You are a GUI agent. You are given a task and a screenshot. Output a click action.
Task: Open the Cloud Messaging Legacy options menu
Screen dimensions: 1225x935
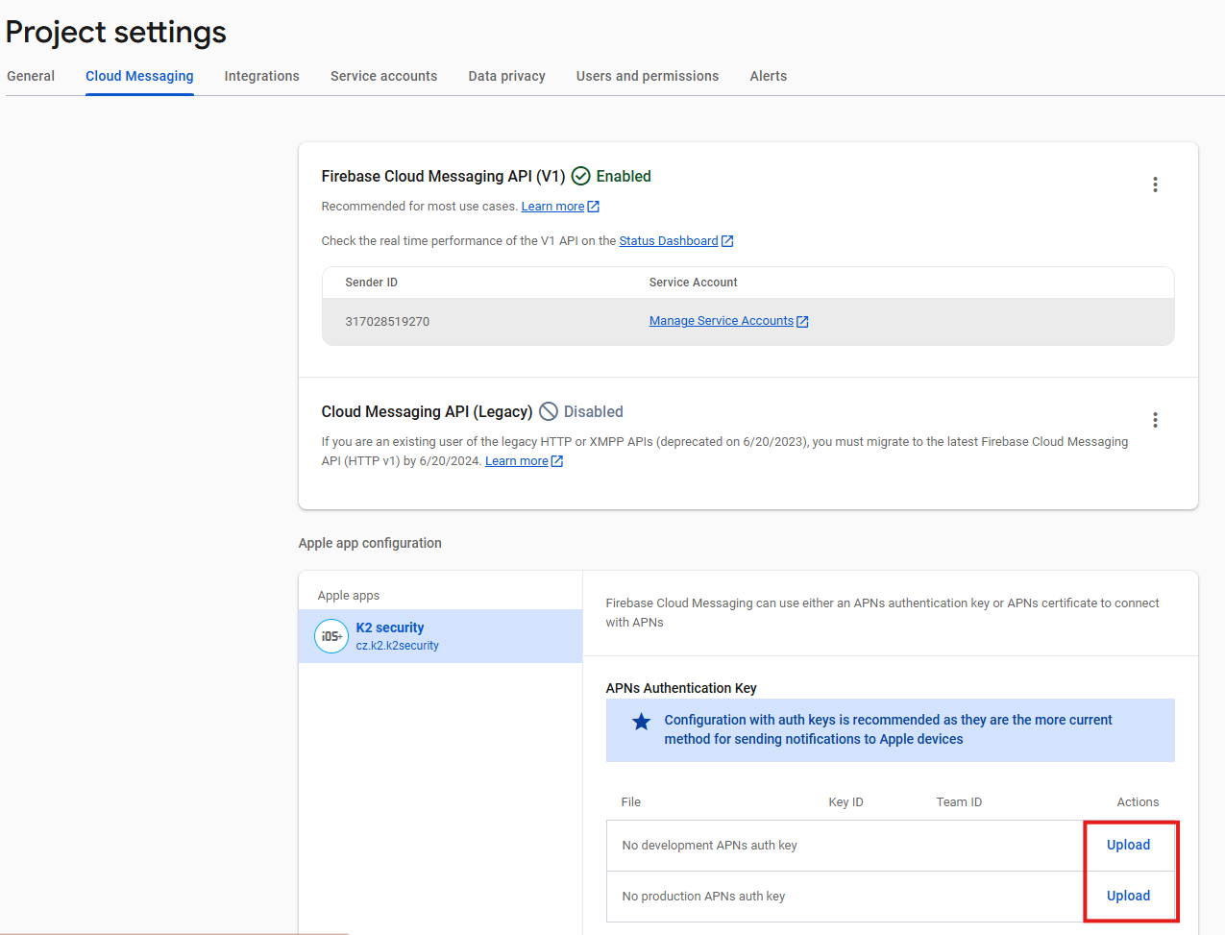click(x=1155, y=420)
